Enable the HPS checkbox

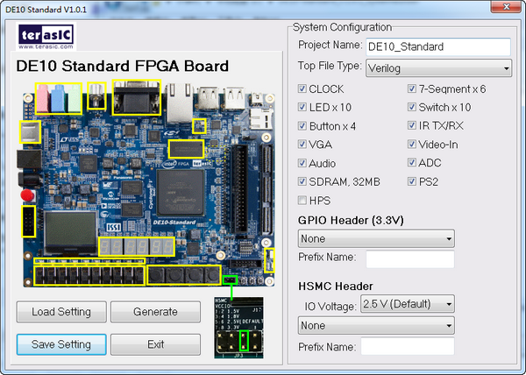click(302, 201)
